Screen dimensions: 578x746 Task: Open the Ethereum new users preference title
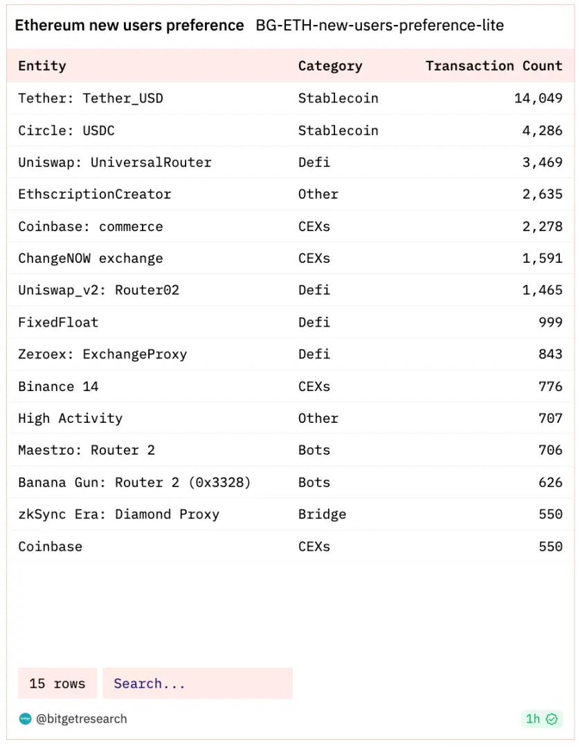click(x=129, y=26)
